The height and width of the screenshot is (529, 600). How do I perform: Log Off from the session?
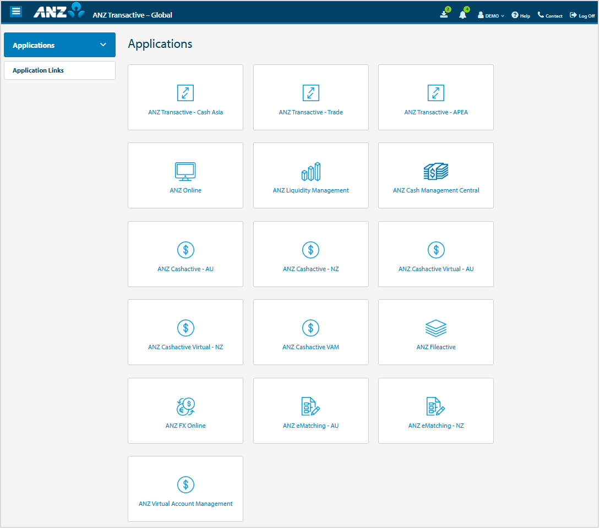click(582, 15)
